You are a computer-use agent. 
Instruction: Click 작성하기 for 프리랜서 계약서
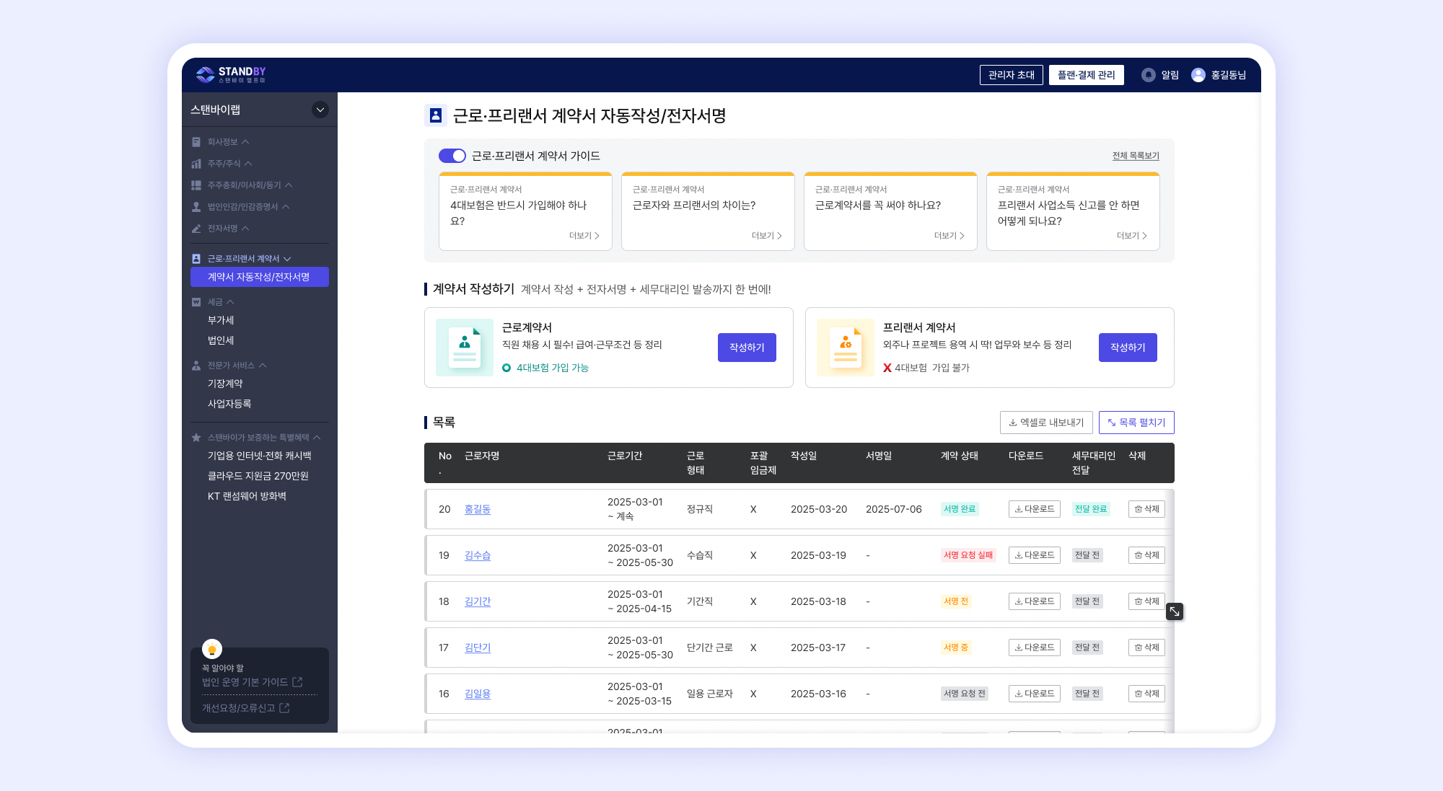click(1127, 348)
